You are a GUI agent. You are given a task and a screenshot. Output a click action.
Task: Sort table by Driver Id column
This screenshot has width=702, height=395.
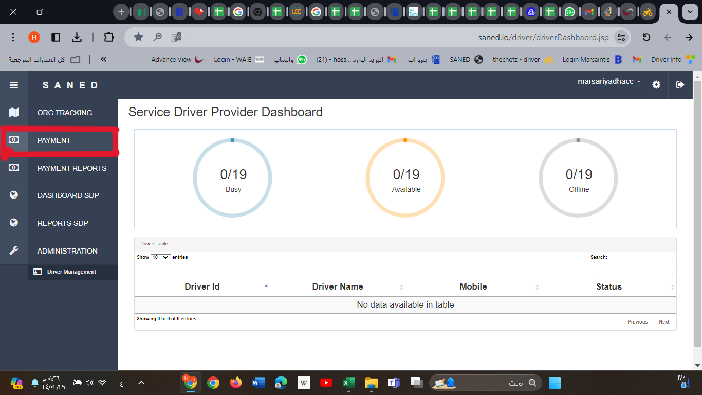click(x=202, y=287)
